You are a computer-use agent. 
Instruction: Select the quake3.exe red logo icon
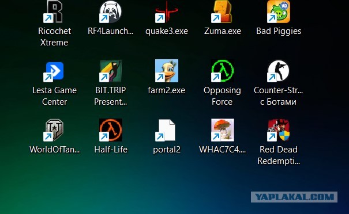tap(167, 12)
